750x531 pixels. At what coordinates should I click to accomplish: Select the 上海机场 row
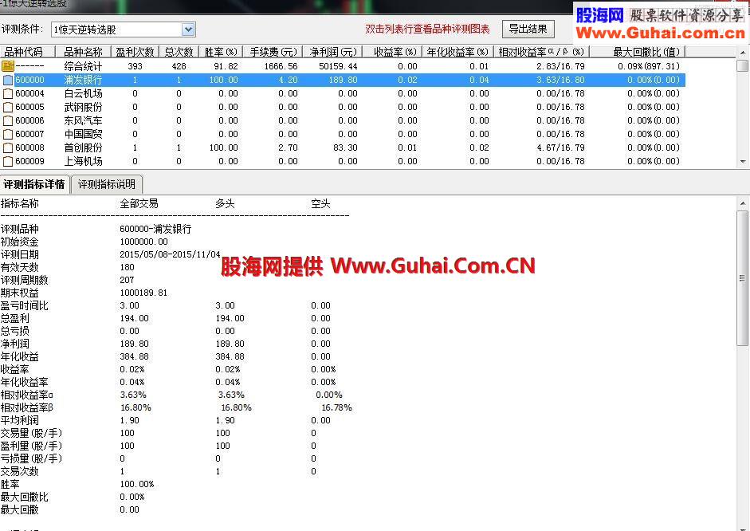tap(343, 161)
